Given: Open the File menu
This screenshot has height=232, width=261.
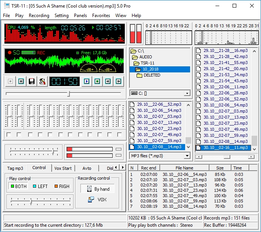Looking at the screenshot, I should (x=6, y=16).
